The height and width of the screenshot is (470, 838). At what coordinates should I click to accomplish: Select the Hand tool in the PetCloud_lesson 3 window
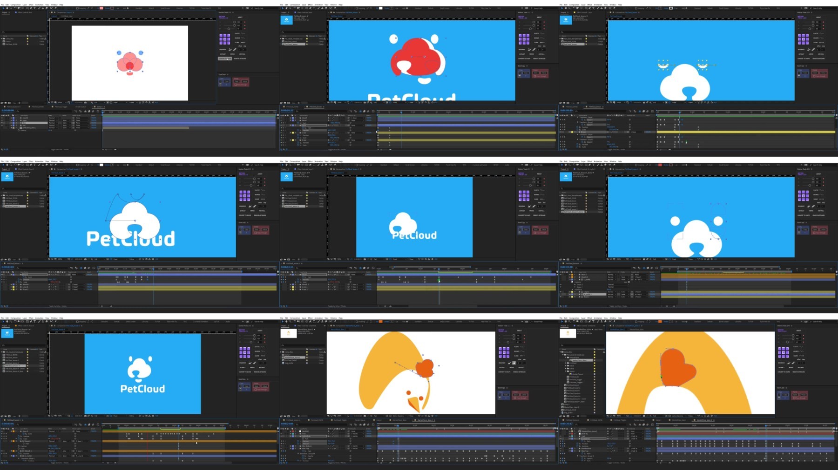point(7,165)
